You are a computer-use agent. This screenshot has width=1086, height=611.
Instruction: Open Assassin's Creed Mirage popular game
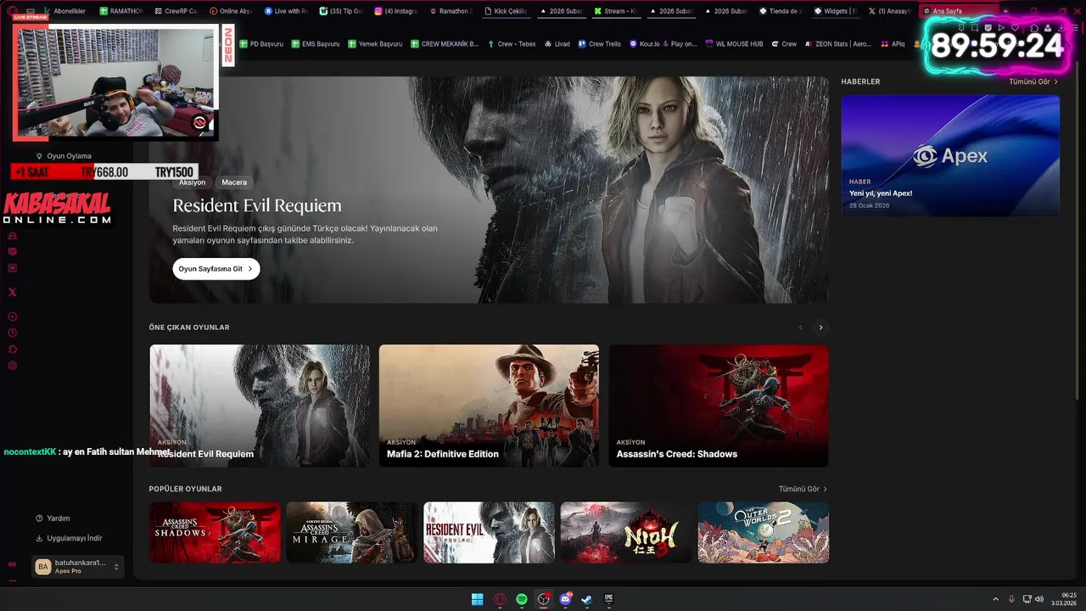(352, 532)
